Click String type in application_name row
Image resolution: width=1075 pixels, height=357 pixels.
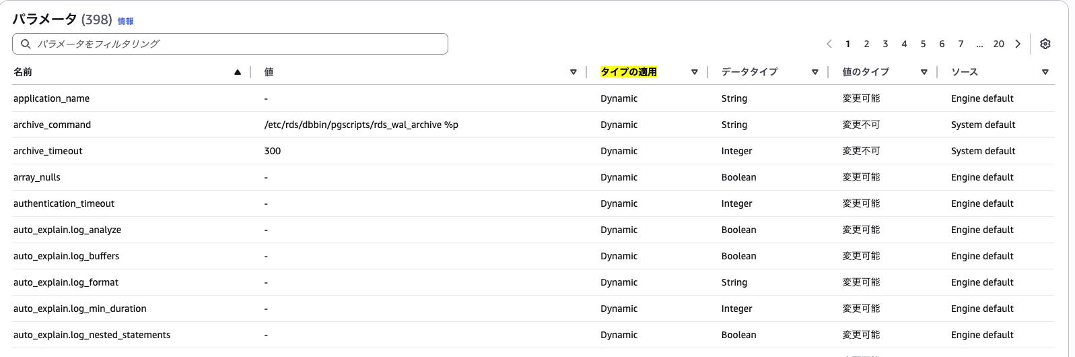[734, 98]
